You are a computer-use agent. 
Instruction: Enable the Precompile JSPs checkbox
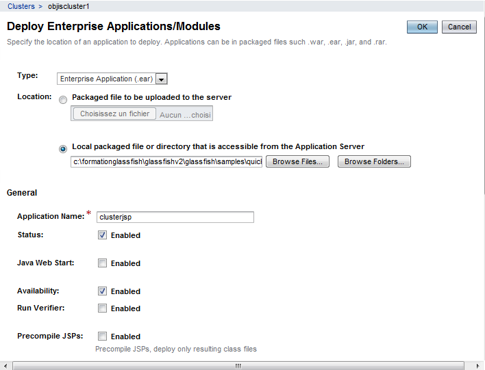point(102,336)
